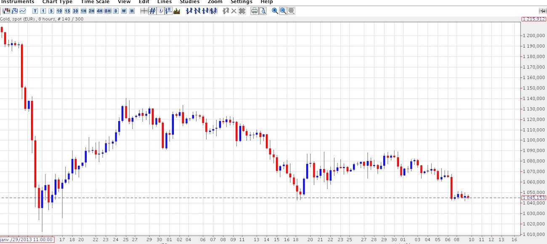Set timeframe with the 4H button
Viewport: 547px width, 244px height.
[100, 11]
